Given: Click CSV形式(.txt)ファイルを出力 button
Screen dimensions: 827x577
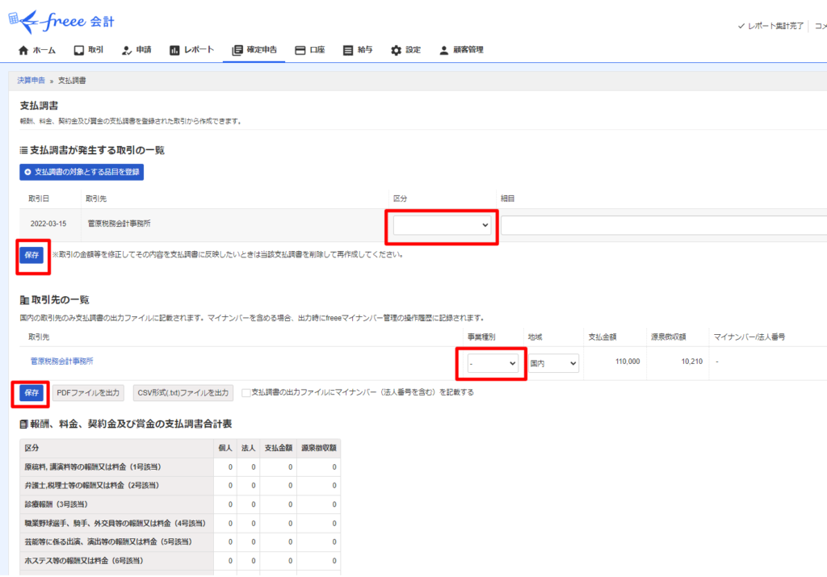Looking at the screenshot, I should (x=183, y=393).
